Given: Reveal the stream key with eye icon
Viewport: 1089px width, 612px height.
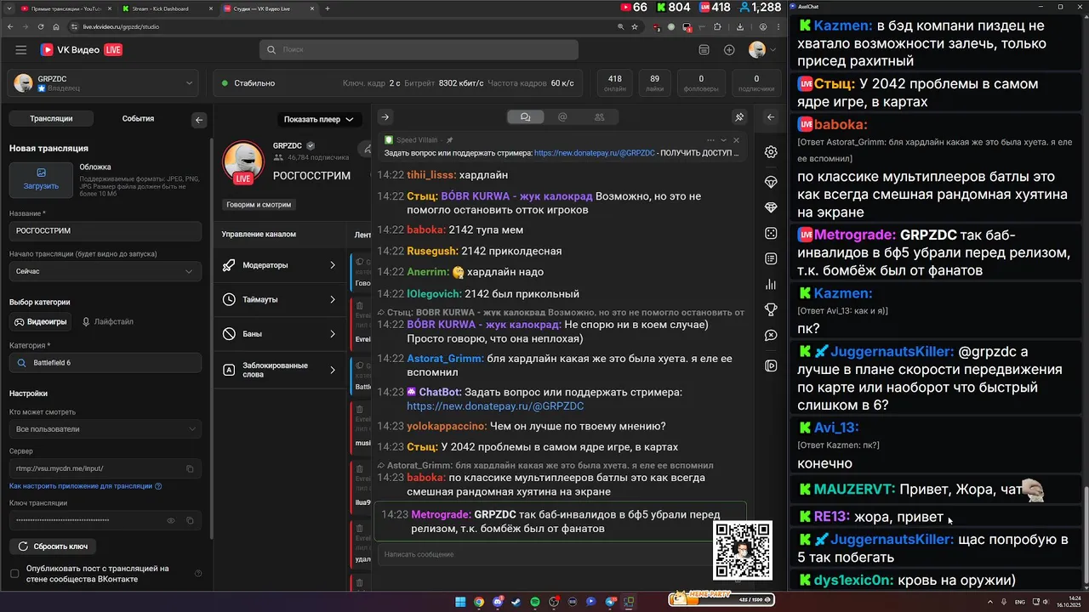Looking at the screenshot, I should (x=171, y=520).
